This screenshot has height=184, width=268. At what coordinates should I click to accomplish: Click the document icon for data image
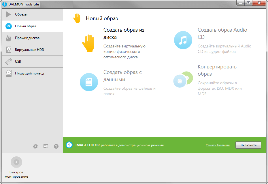click(89, 82)
